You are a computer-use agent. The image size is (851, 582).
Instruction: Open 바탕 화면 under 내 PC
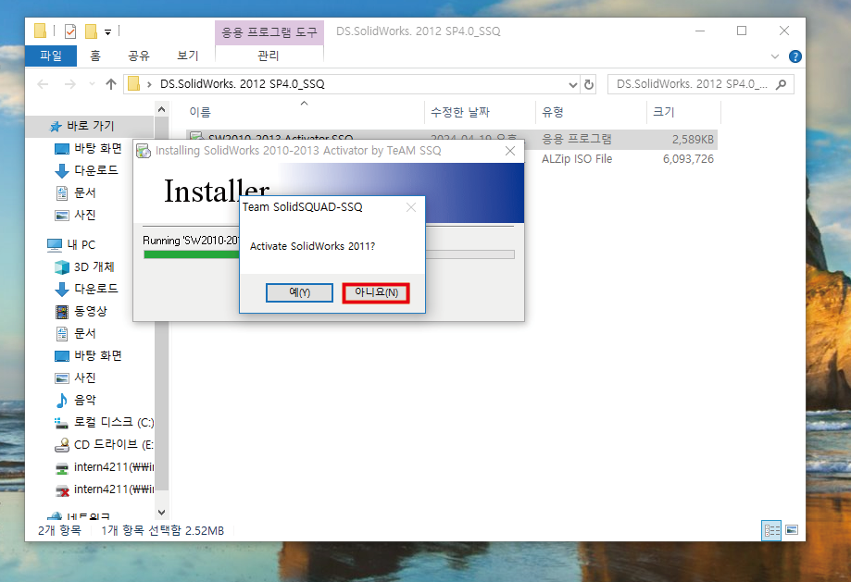(97, 355)
